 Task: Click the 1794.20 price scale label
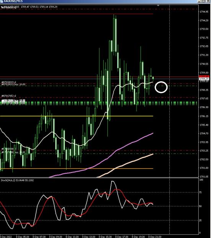click(204, 20)
